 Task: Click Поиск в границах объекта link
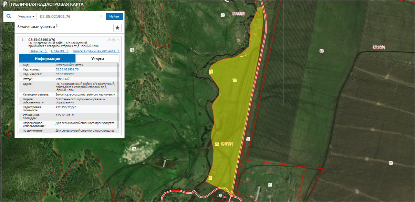96,51
